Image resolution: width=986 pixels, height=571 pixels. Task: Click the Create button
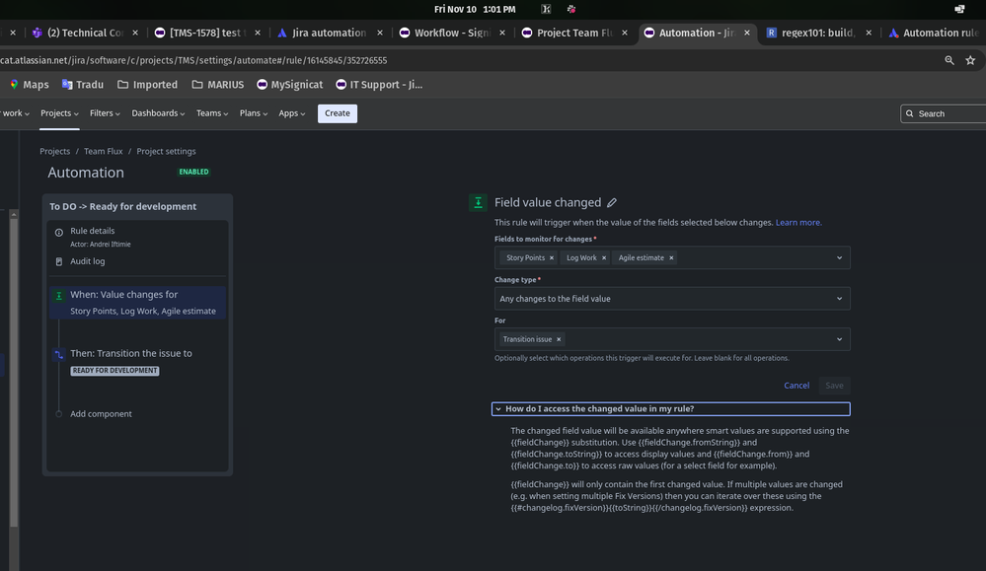click(x=337, y=113)
